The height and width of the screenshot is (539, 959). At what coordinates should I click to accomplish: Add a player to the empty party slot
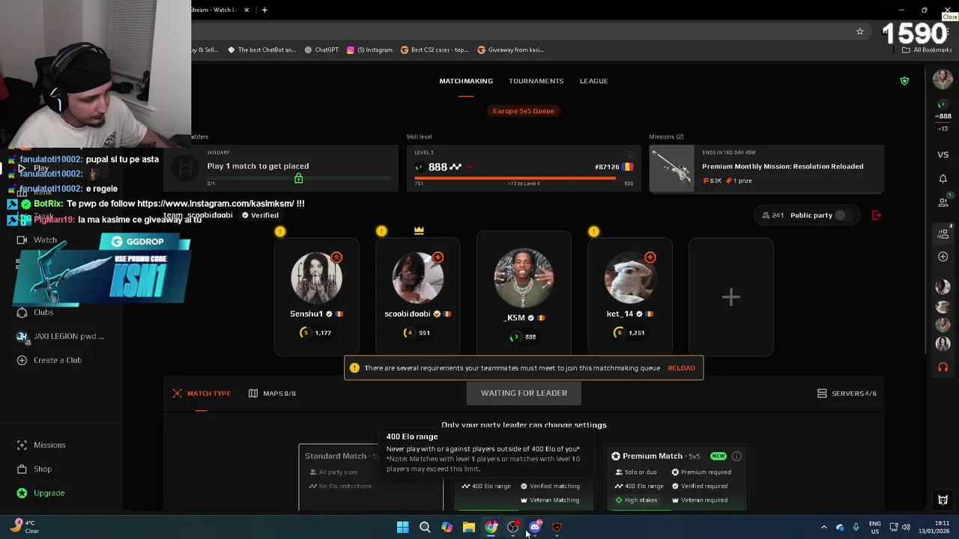tap(730, 296)
